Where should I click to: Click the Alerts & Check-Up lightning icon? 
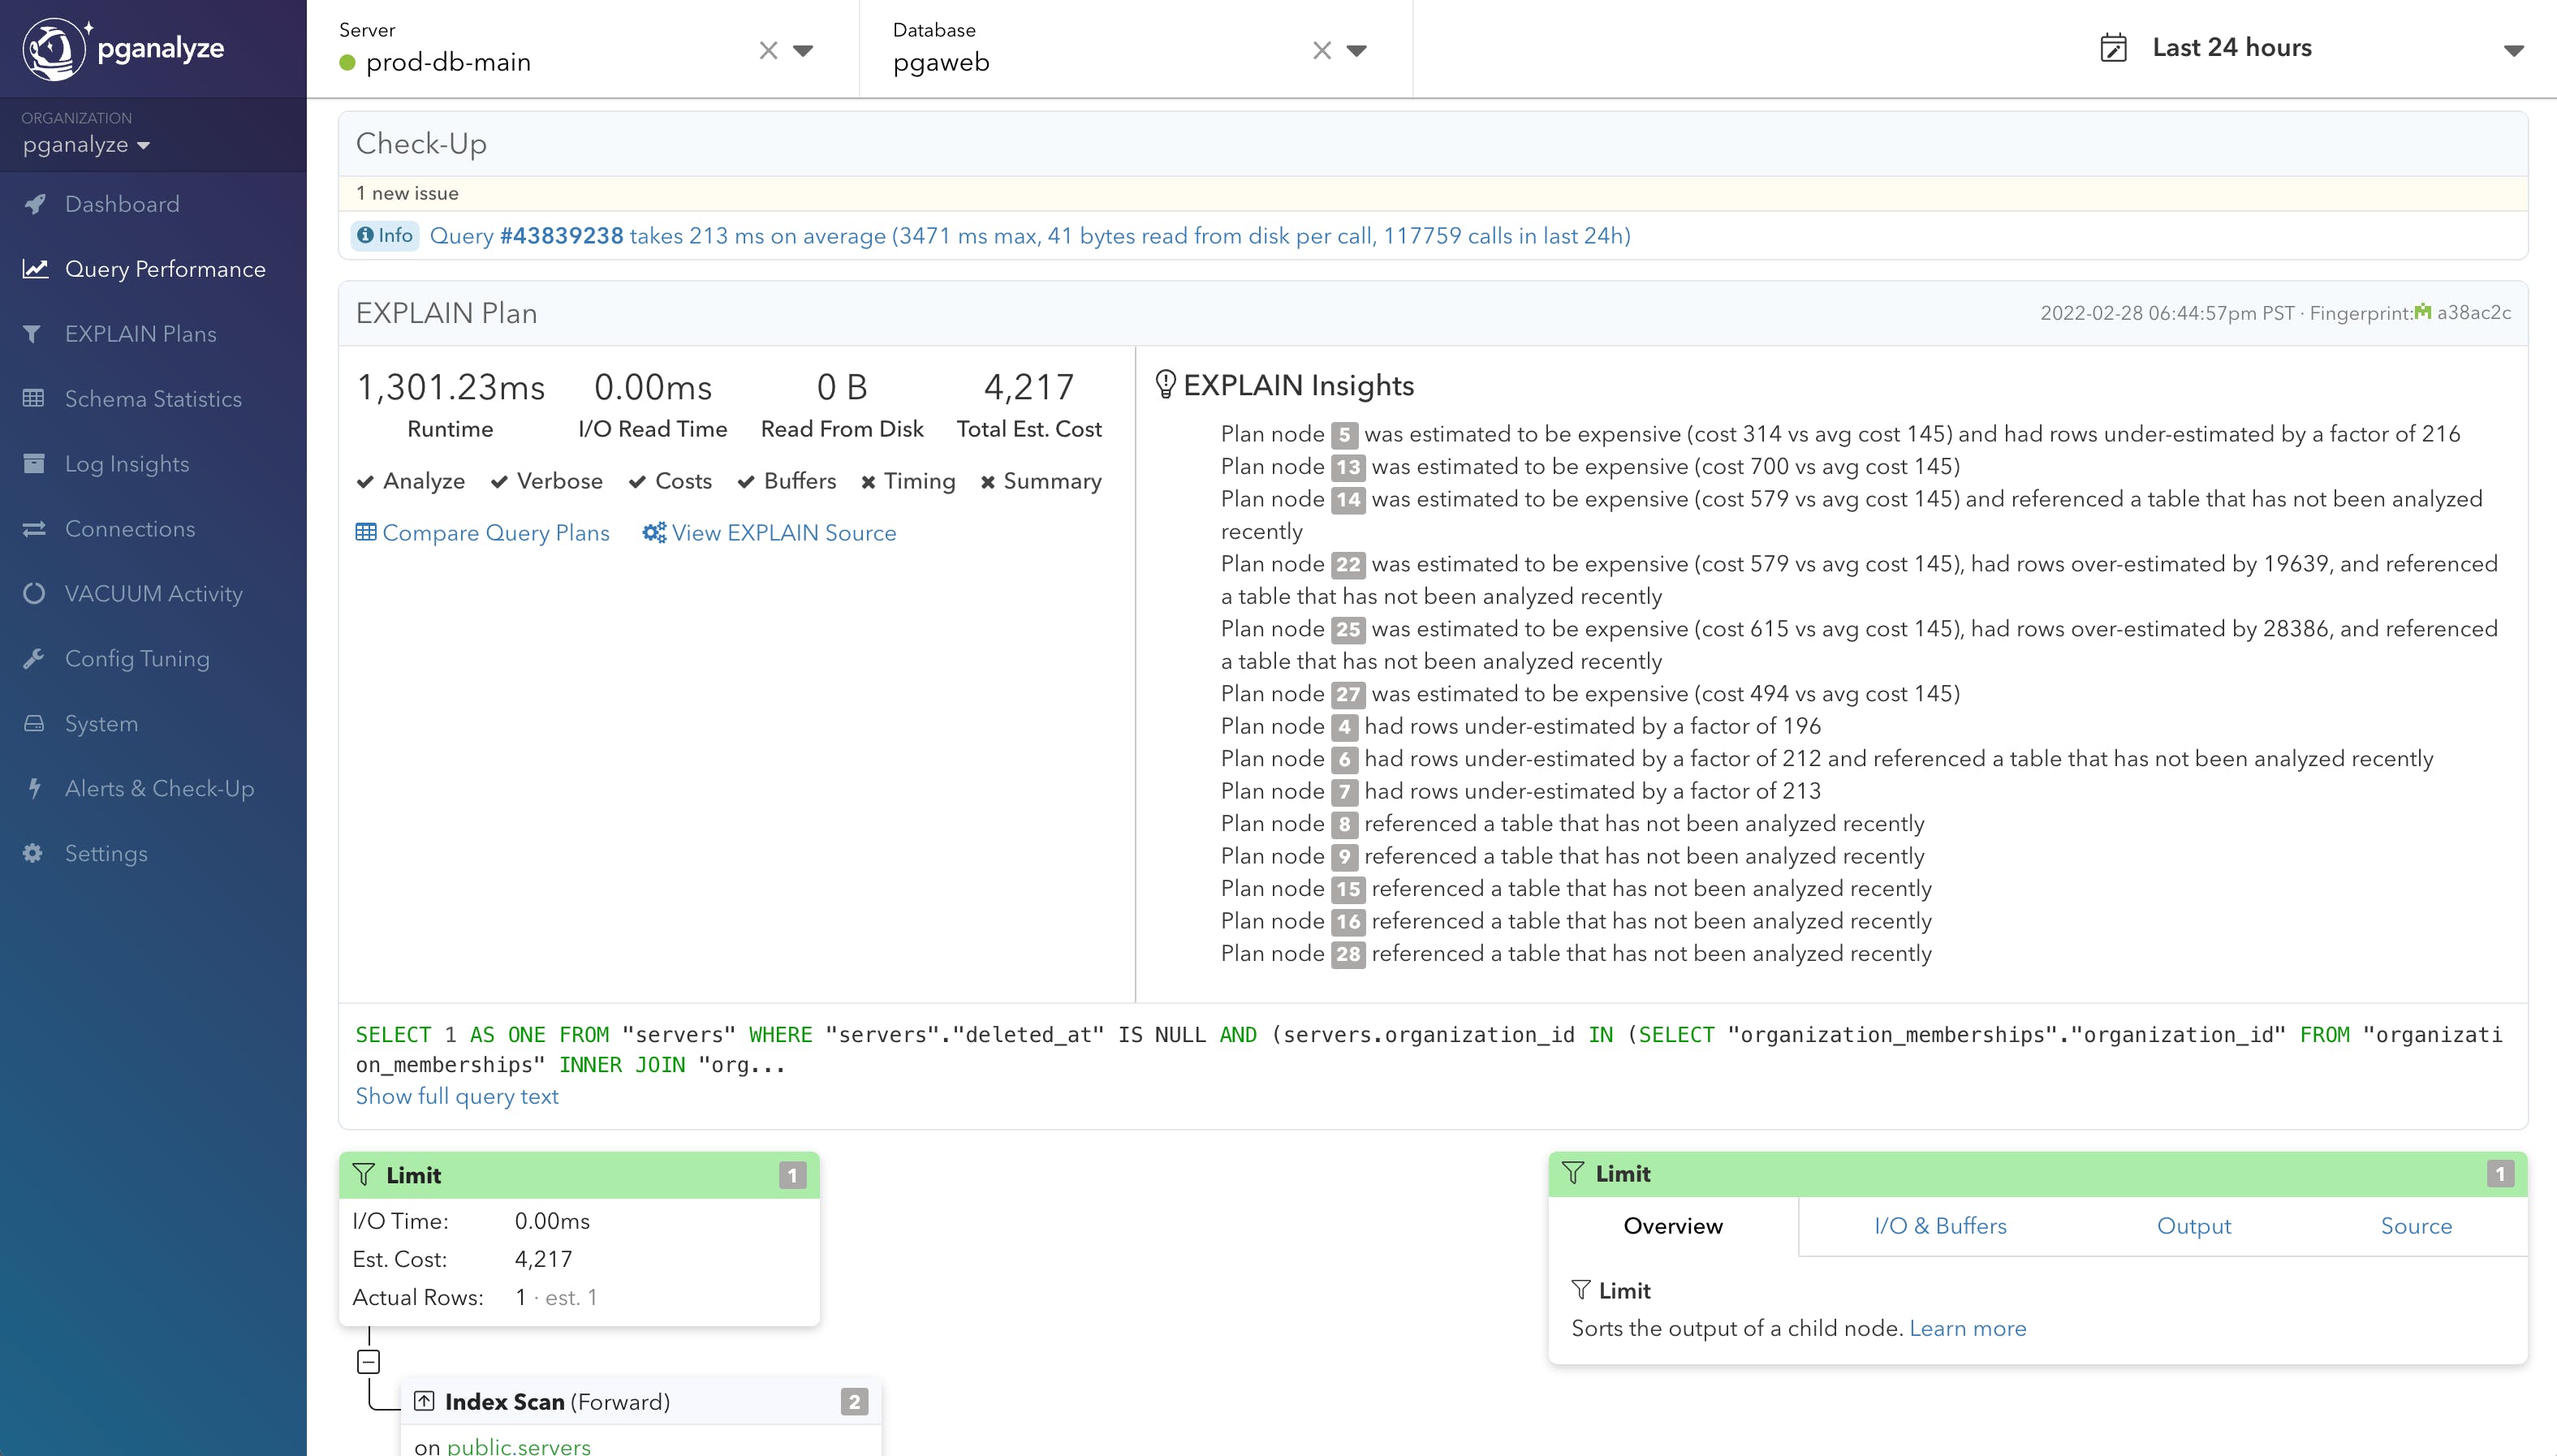[x=35, y=789]
